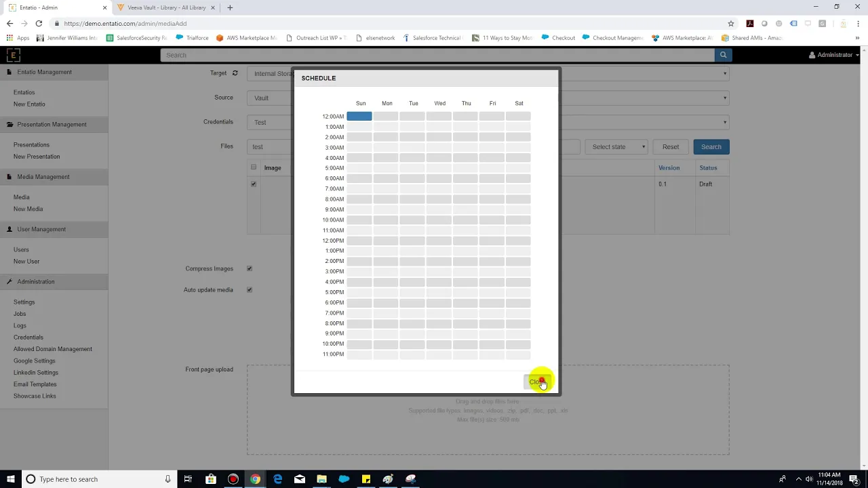Screen dimensions: 868x488
Task: Open the Administrator user menu
Action: click(834, 55)
